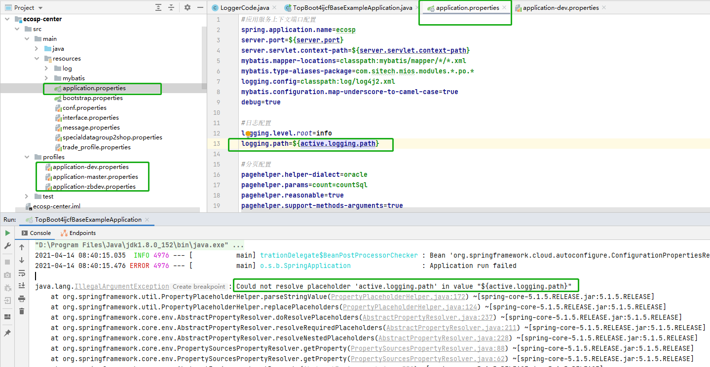The height and width of the screenshot is (367, 710).
Task: Expand the mybatis folder
Action: [x=47, y=78]
